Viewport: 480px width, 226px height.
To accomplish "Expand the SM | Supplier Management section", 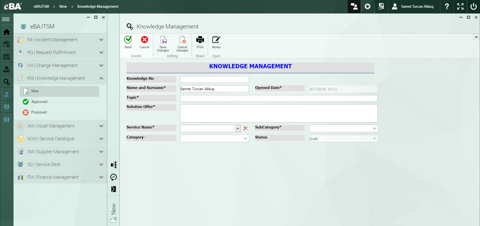I will [60, 152].
